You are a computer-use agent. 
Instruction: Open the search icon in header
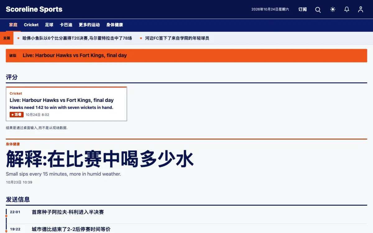[318, 10]
